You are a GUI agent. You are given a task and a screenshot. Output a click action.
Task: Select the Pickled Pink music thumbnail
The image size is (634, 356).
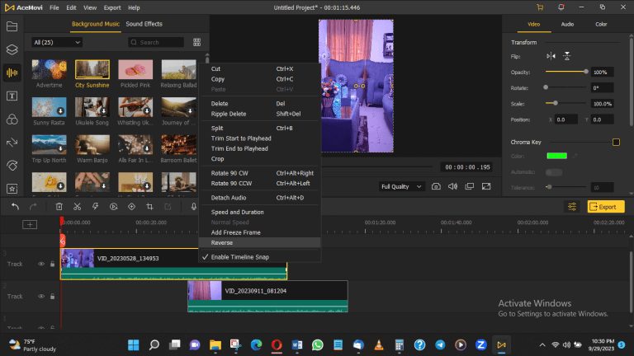click(135, 70)
